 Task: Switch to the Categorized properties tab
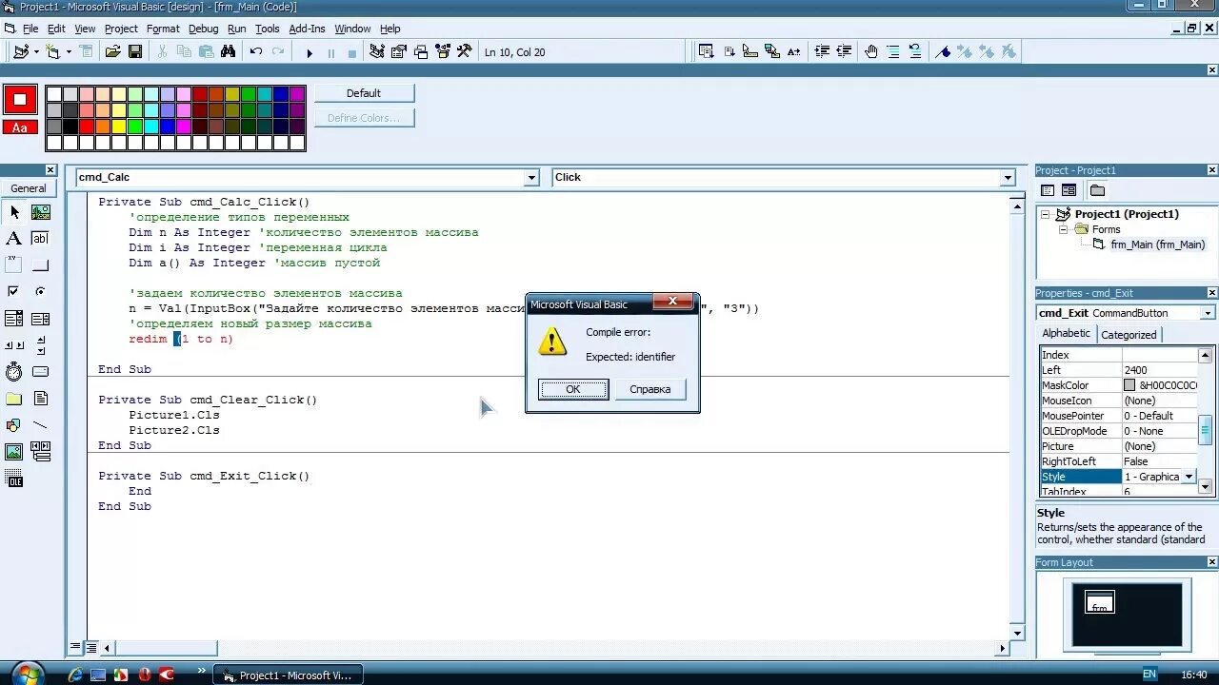(1129, 335)
